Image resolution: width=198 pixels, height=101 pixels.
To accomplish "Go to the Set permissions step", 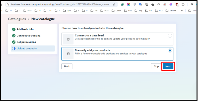I will [26, 42].
